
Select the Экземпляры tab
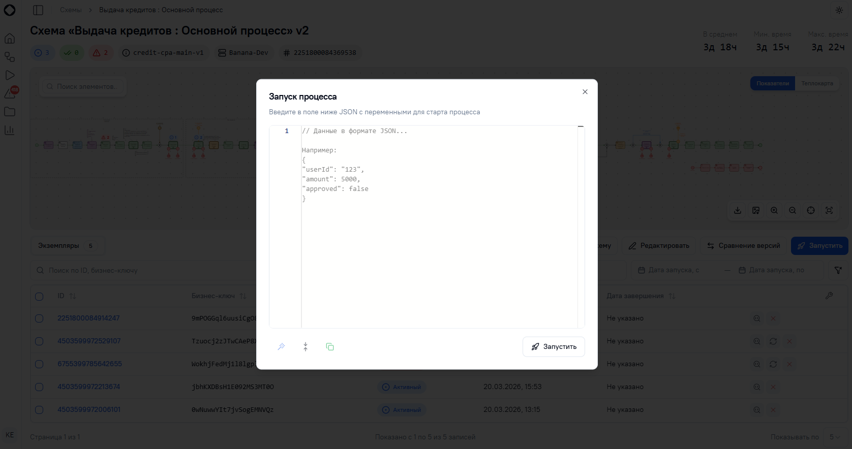pyautogui.click(x=67, y=245)
